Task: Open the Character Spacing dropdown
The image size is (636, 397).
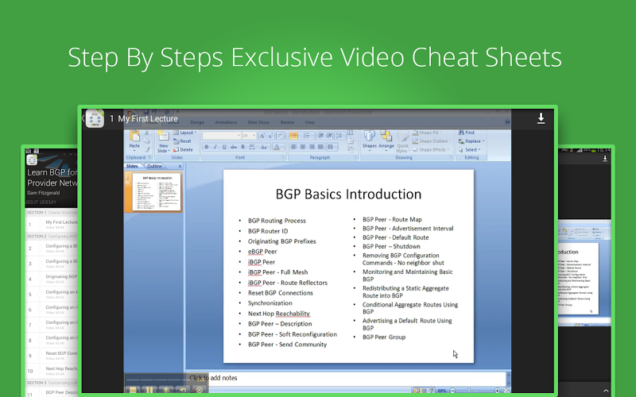Action: [252, 147]
